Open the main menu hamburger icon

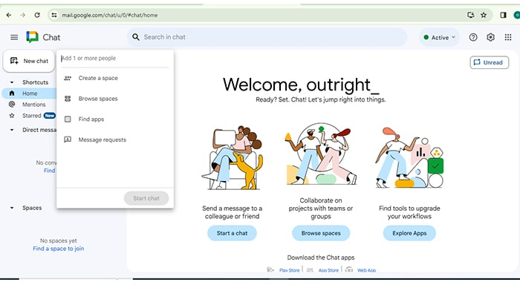coord(14,37)
